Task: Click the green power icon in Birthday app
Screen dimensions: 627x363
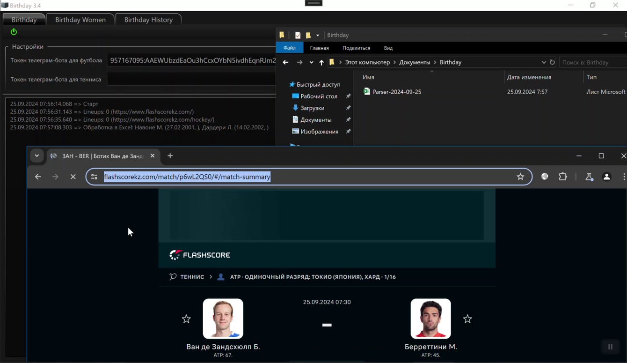Action: tap(14, 32)
